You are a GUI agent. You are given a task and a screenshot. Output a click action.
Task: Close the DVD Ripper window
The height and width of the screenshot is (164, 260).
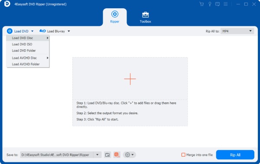254,4
